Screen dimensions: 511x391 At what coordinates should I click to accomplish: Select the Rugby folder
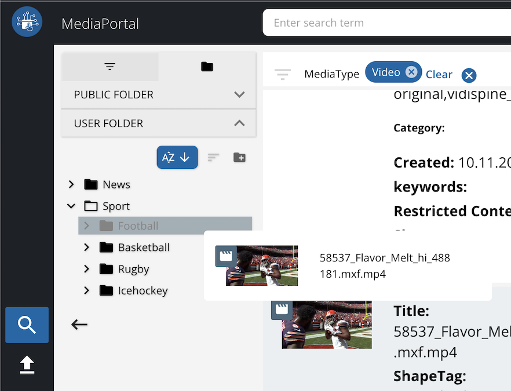pos(133,269)
